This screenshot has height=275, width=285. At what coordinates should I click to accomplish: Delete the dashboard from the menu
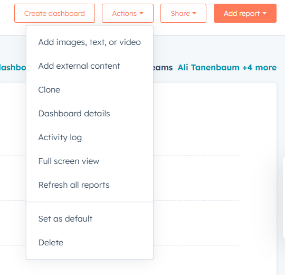(x=90, y=243)
